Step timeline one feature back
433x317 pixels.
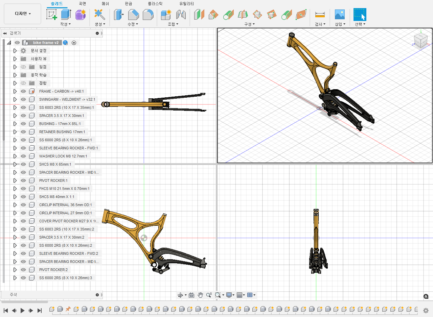14,310
